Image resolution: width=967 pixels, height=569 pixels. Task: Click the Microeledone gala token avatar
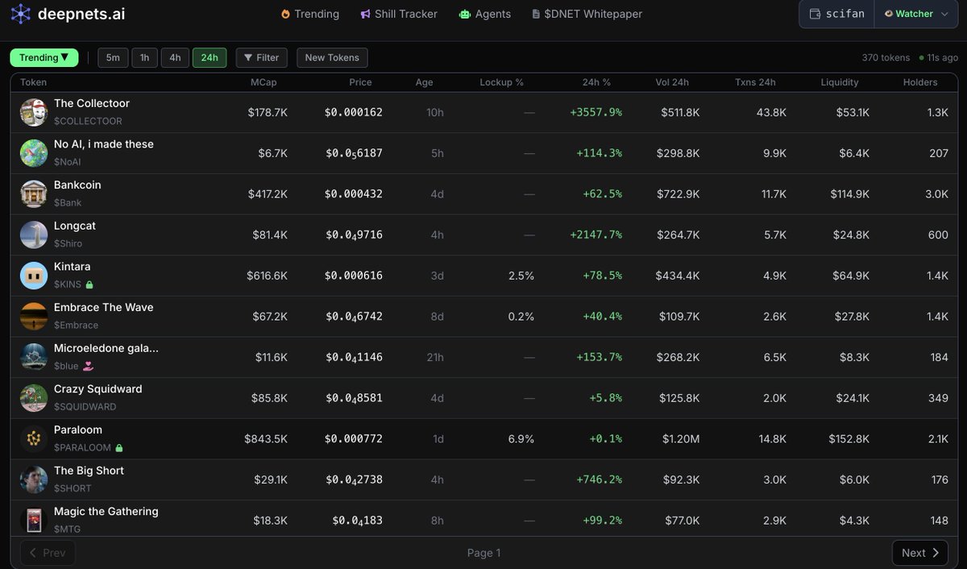(x=34, y=357)
